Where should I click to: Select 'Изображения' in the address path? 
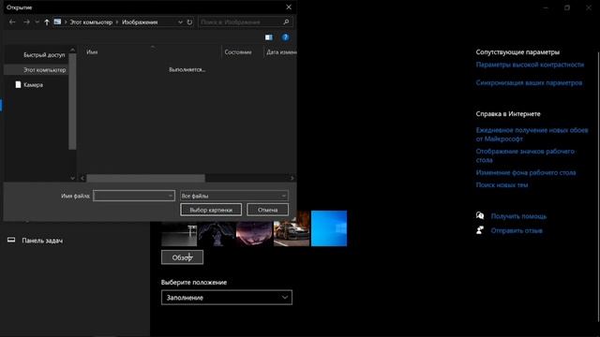(x=140, y=22)
